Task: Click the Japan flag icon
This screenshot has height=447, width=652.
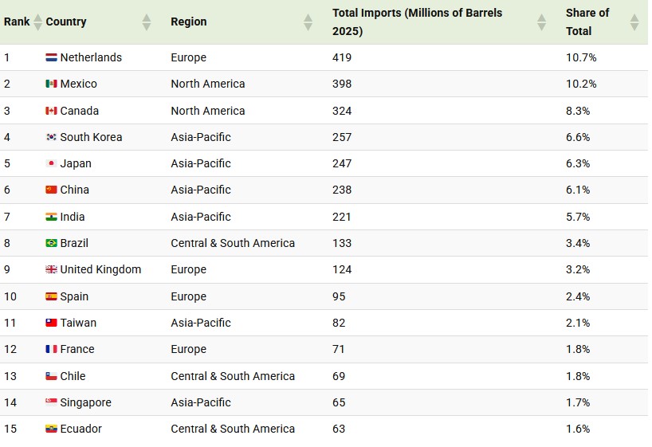Action: coord(51,163)
